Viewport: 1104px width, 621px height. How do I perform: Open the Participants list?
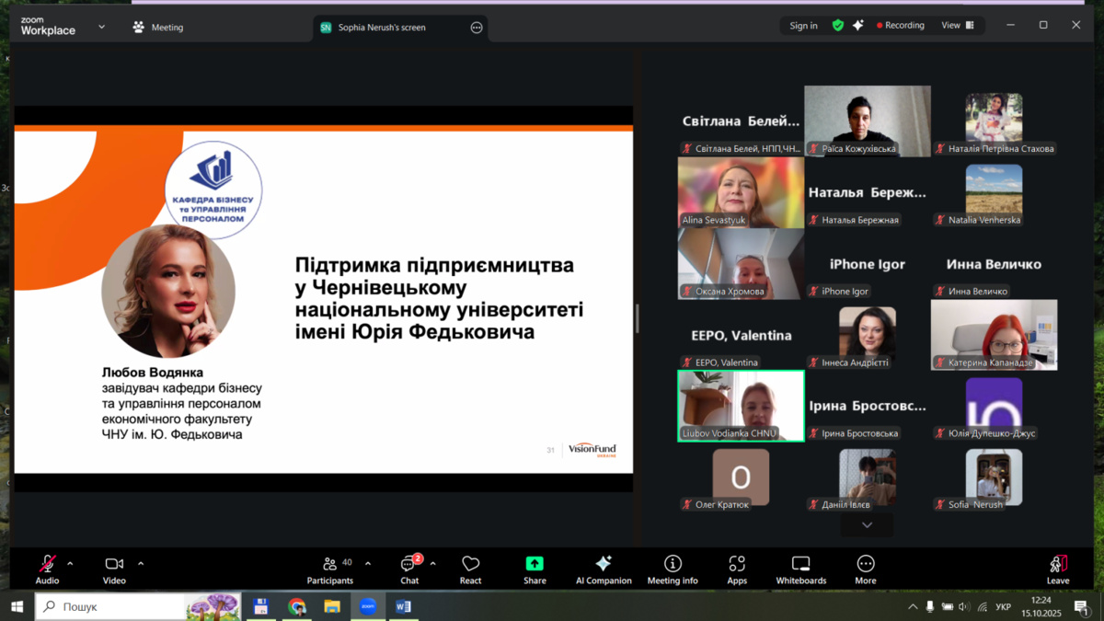tap(330, 569)
